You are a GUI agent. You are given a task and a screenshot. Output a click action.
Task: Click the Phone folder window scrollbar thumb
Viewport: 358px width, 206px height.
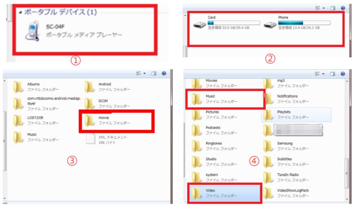(x=347, y=173)
